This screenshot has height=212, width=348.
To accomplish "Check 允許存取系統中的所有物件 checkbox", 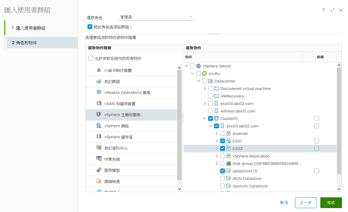I will pos(91,58).
